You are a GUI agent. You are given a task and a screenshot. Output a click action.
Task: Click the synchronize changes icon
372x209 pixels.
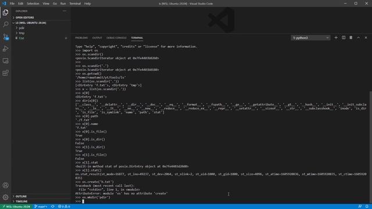[53, 207]
